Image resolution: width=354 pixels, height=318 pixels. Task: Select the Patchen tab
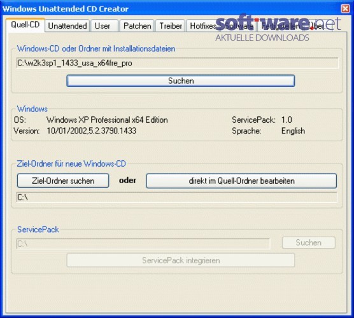pyautogui.click(x=137, y=25)
